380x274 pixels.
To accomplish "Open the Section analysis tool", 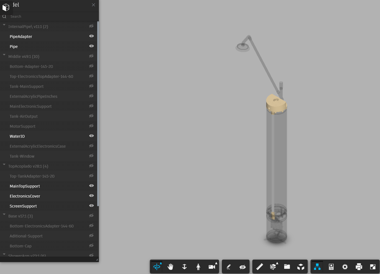I will coord(273,267).
